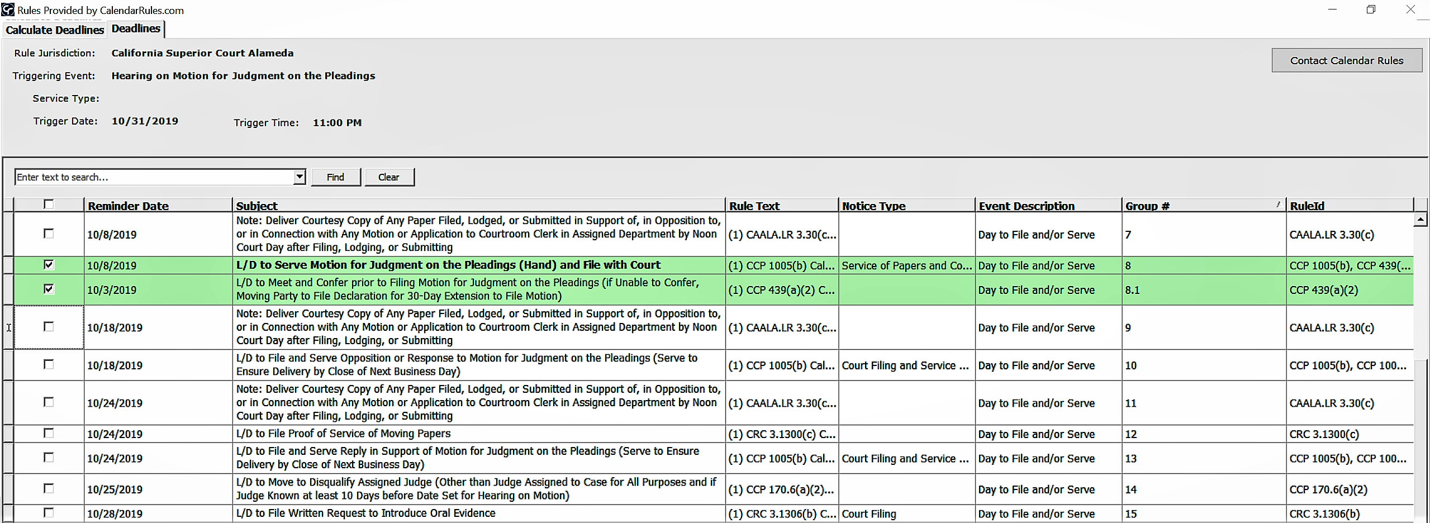
Task: Select the 10/25/2019 reminder date cell
Action: pyautogui.click(x=158, y=489)
